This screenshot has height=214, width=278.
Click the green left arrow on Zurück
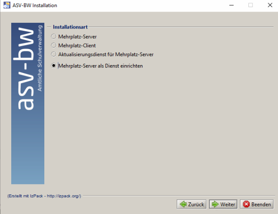coord(183,205)
